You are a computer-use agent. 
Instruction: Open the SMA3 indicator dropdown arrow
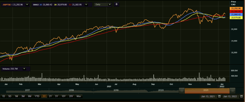click(x=86, y=5)
